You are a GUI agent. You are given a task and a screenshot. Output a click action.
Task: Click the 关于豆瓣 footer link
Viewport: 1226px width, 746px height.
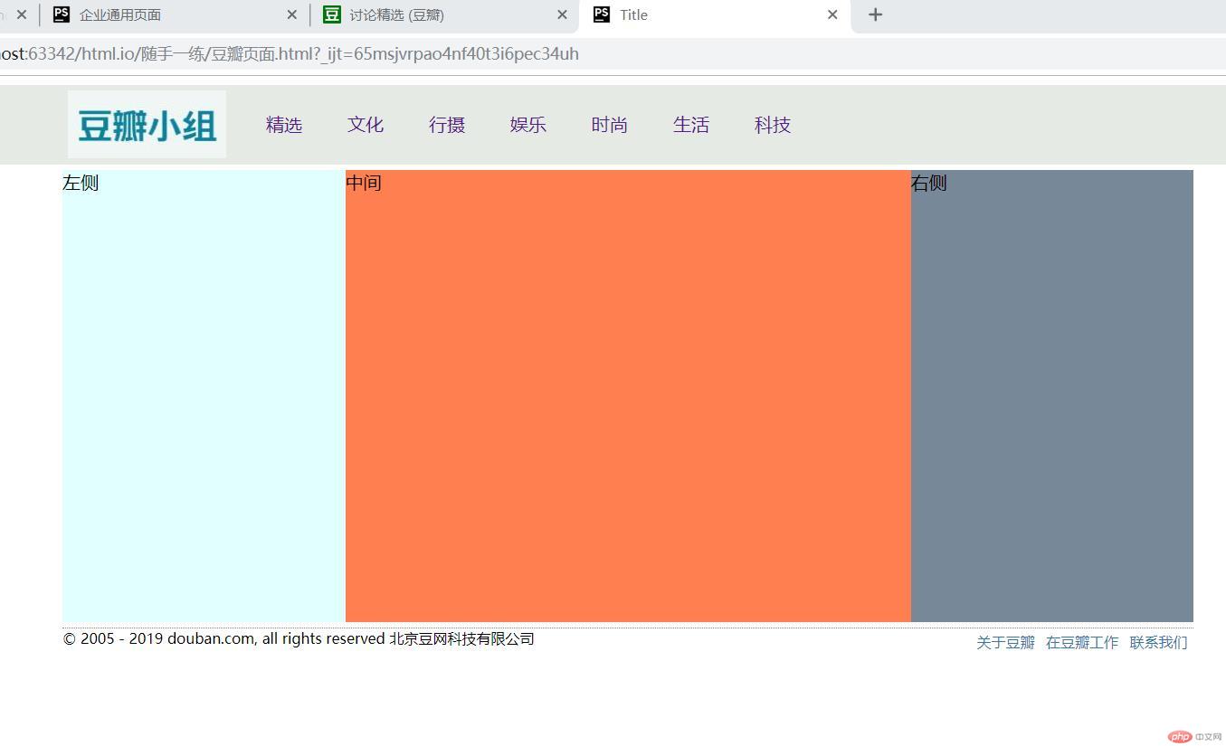click(x=1005, y=642)
